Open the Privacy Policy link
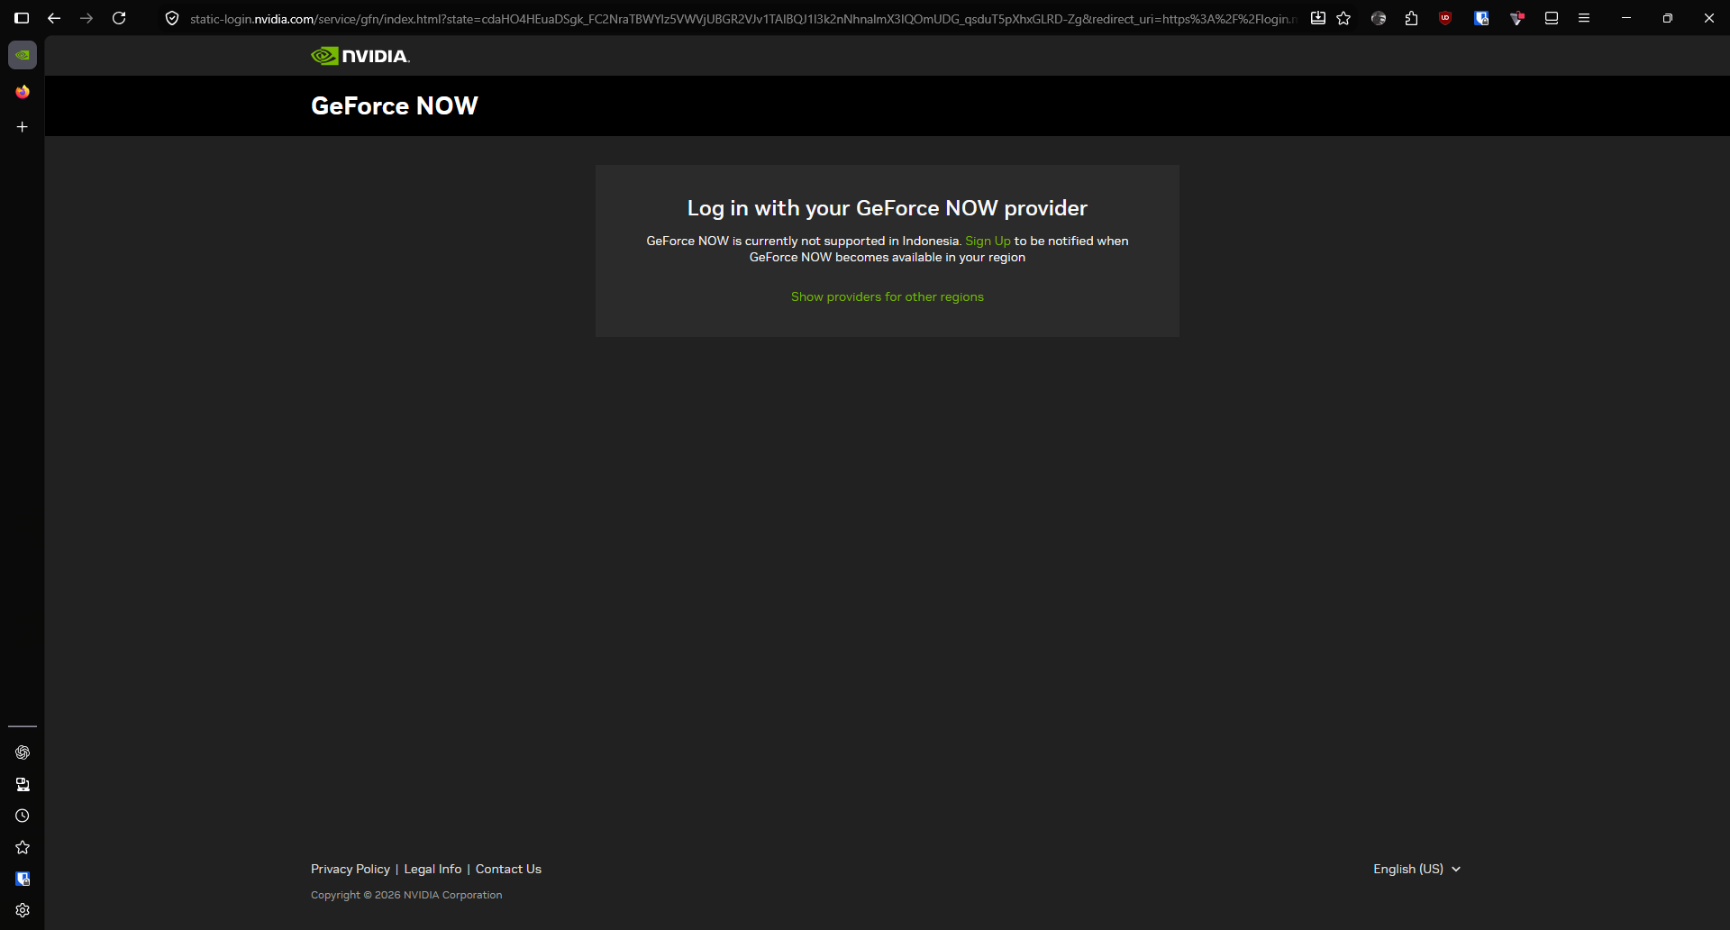1730x930 pixels. click(x=351, y=869)
